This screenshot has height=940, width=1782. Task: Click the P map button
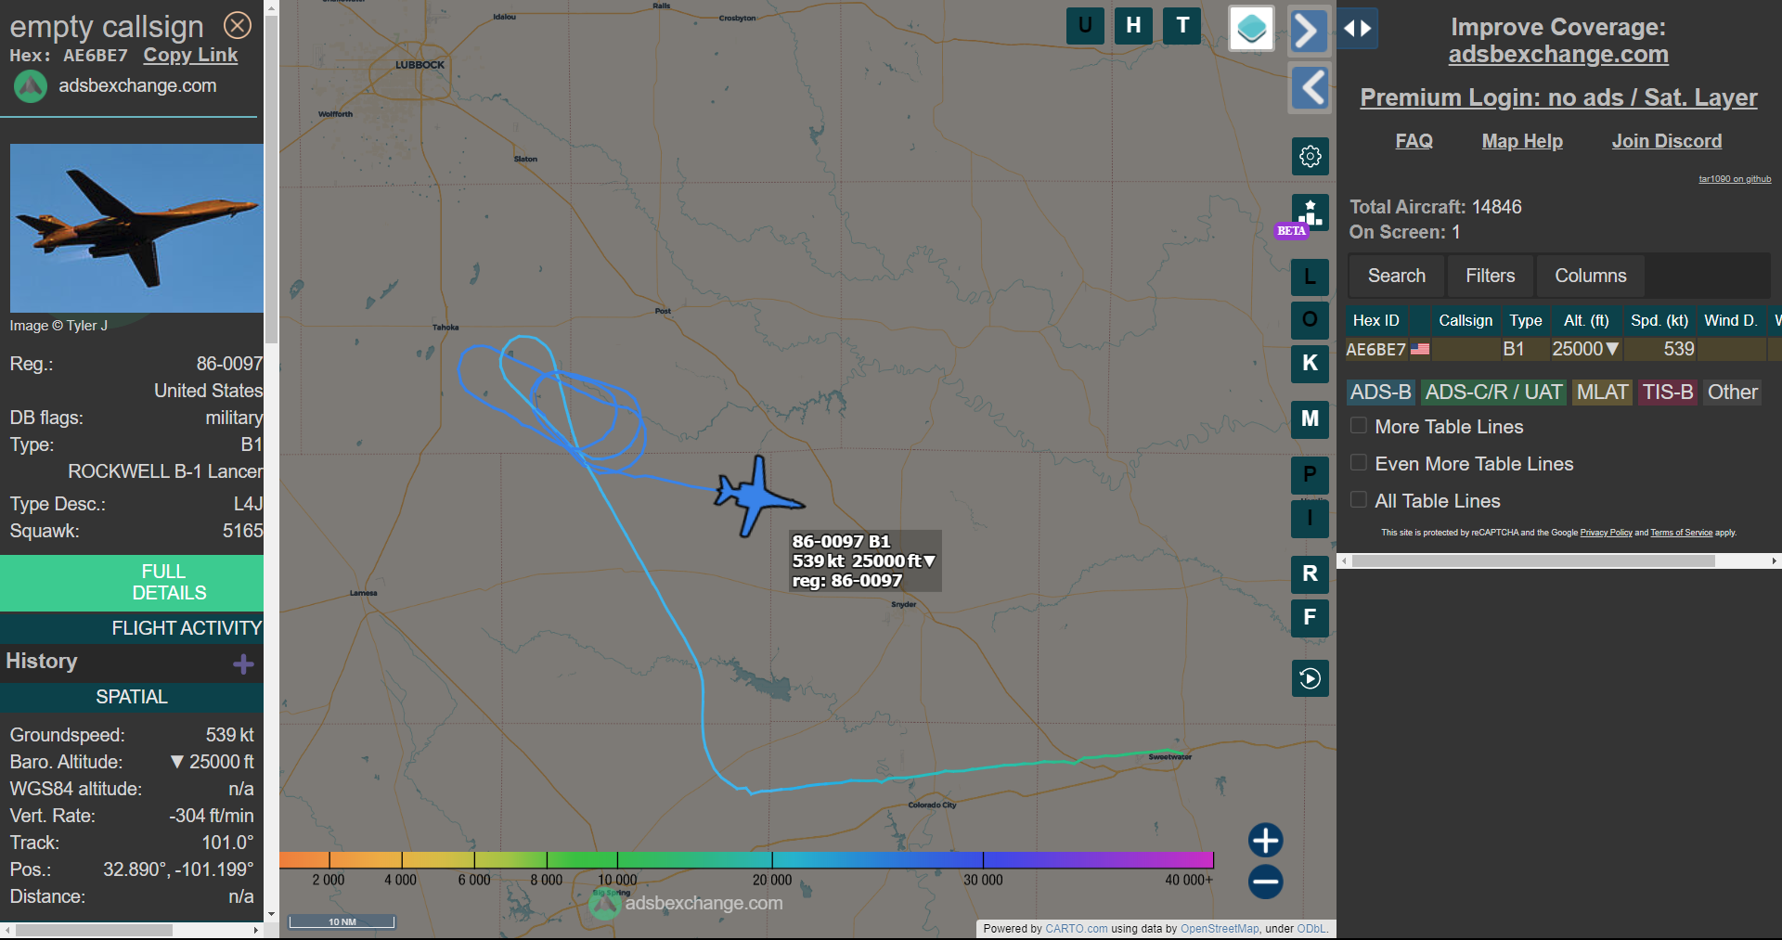(1310, 475)
